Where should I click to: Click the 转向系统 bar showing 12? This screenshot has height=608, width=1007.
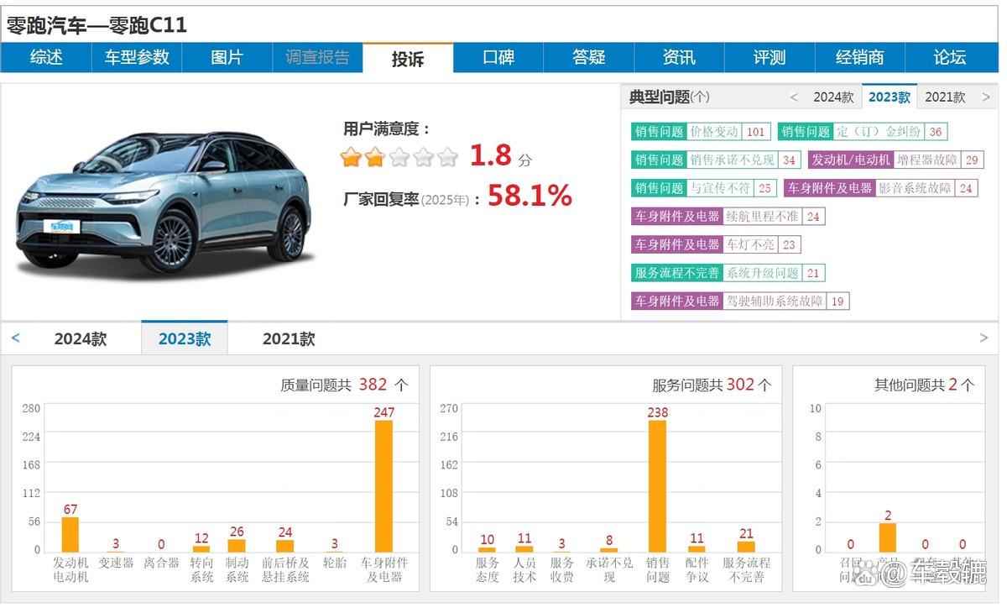point(201,548)
